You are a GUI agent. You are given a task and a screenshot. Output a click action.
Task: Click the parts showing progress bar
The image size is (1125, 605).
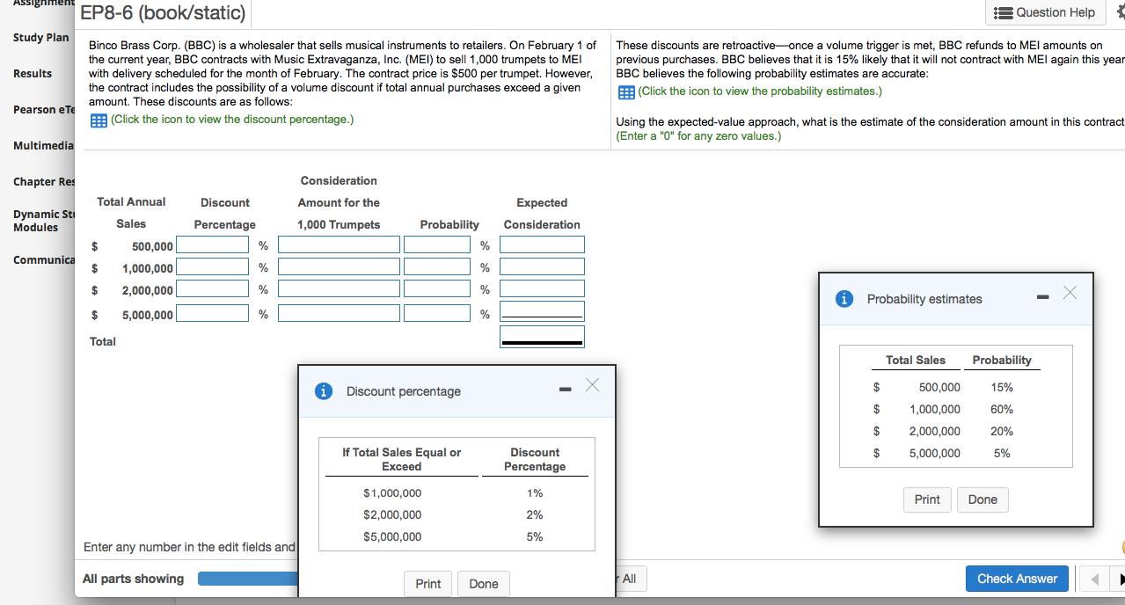tap(248, 579)
